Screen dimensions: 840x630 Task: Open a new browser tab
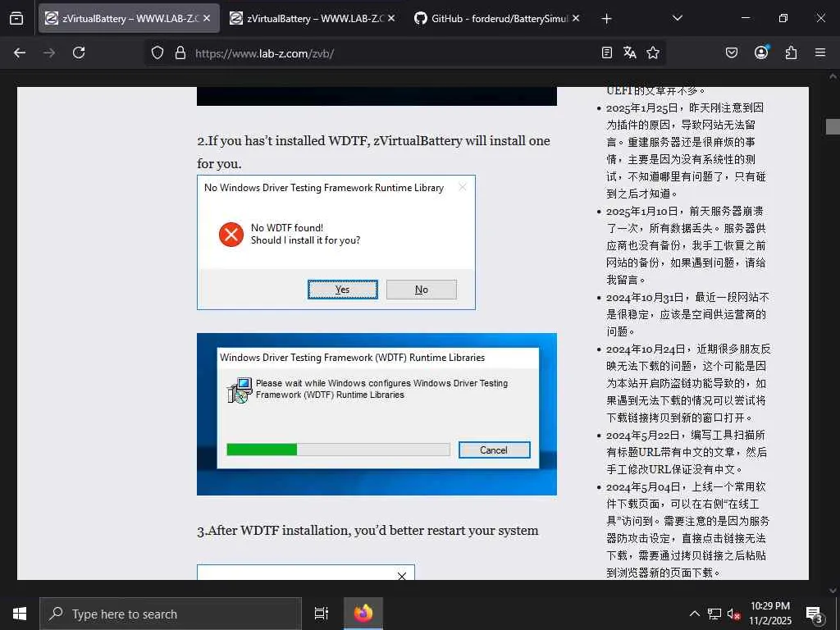[x=606, y=19]
